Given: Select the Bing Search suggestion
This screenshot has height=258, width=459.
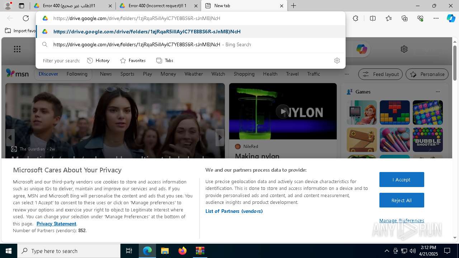Looking at the screenshot, I should tap(190, 44).
